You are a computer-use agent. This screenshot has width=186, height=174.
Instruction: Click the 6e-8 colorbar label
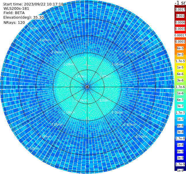180,126
